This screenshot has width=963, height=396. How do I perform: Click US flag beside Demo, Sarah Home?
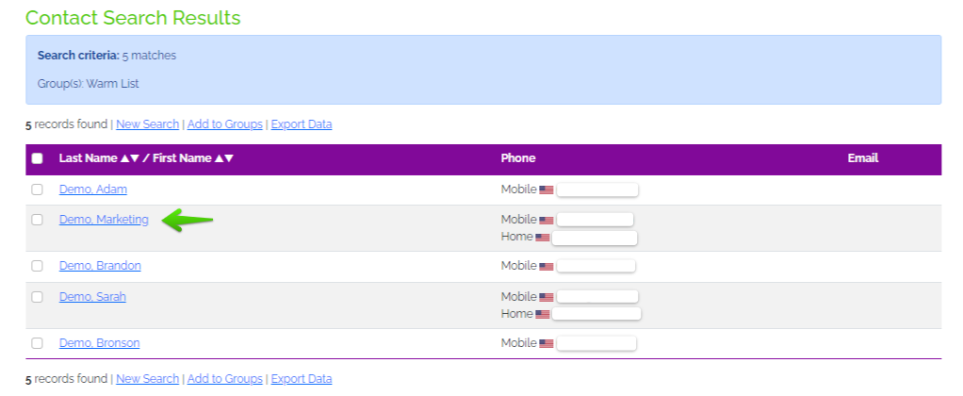543,314
